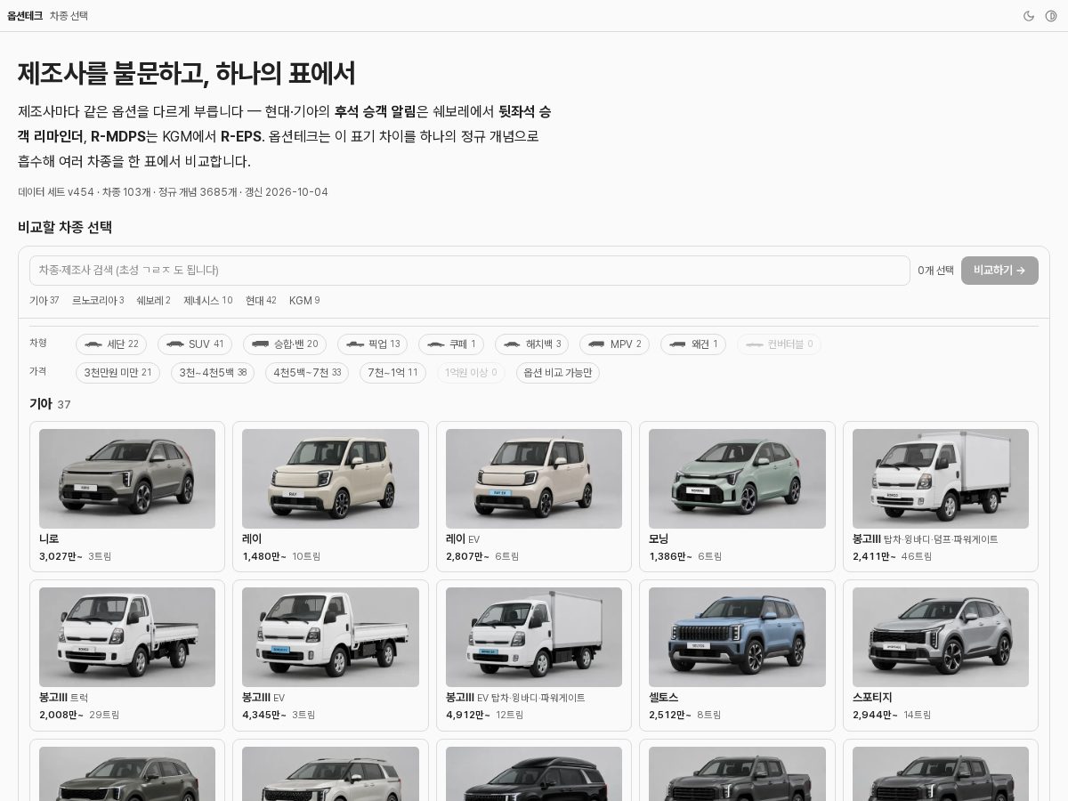1068x801 pixels.
Task: Toggle the 4천5백~7천 33 price filter
Action: tap(307, 373)
